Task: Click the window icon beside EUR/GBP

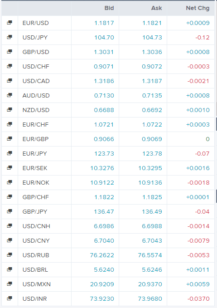Action: click(10, 139)
